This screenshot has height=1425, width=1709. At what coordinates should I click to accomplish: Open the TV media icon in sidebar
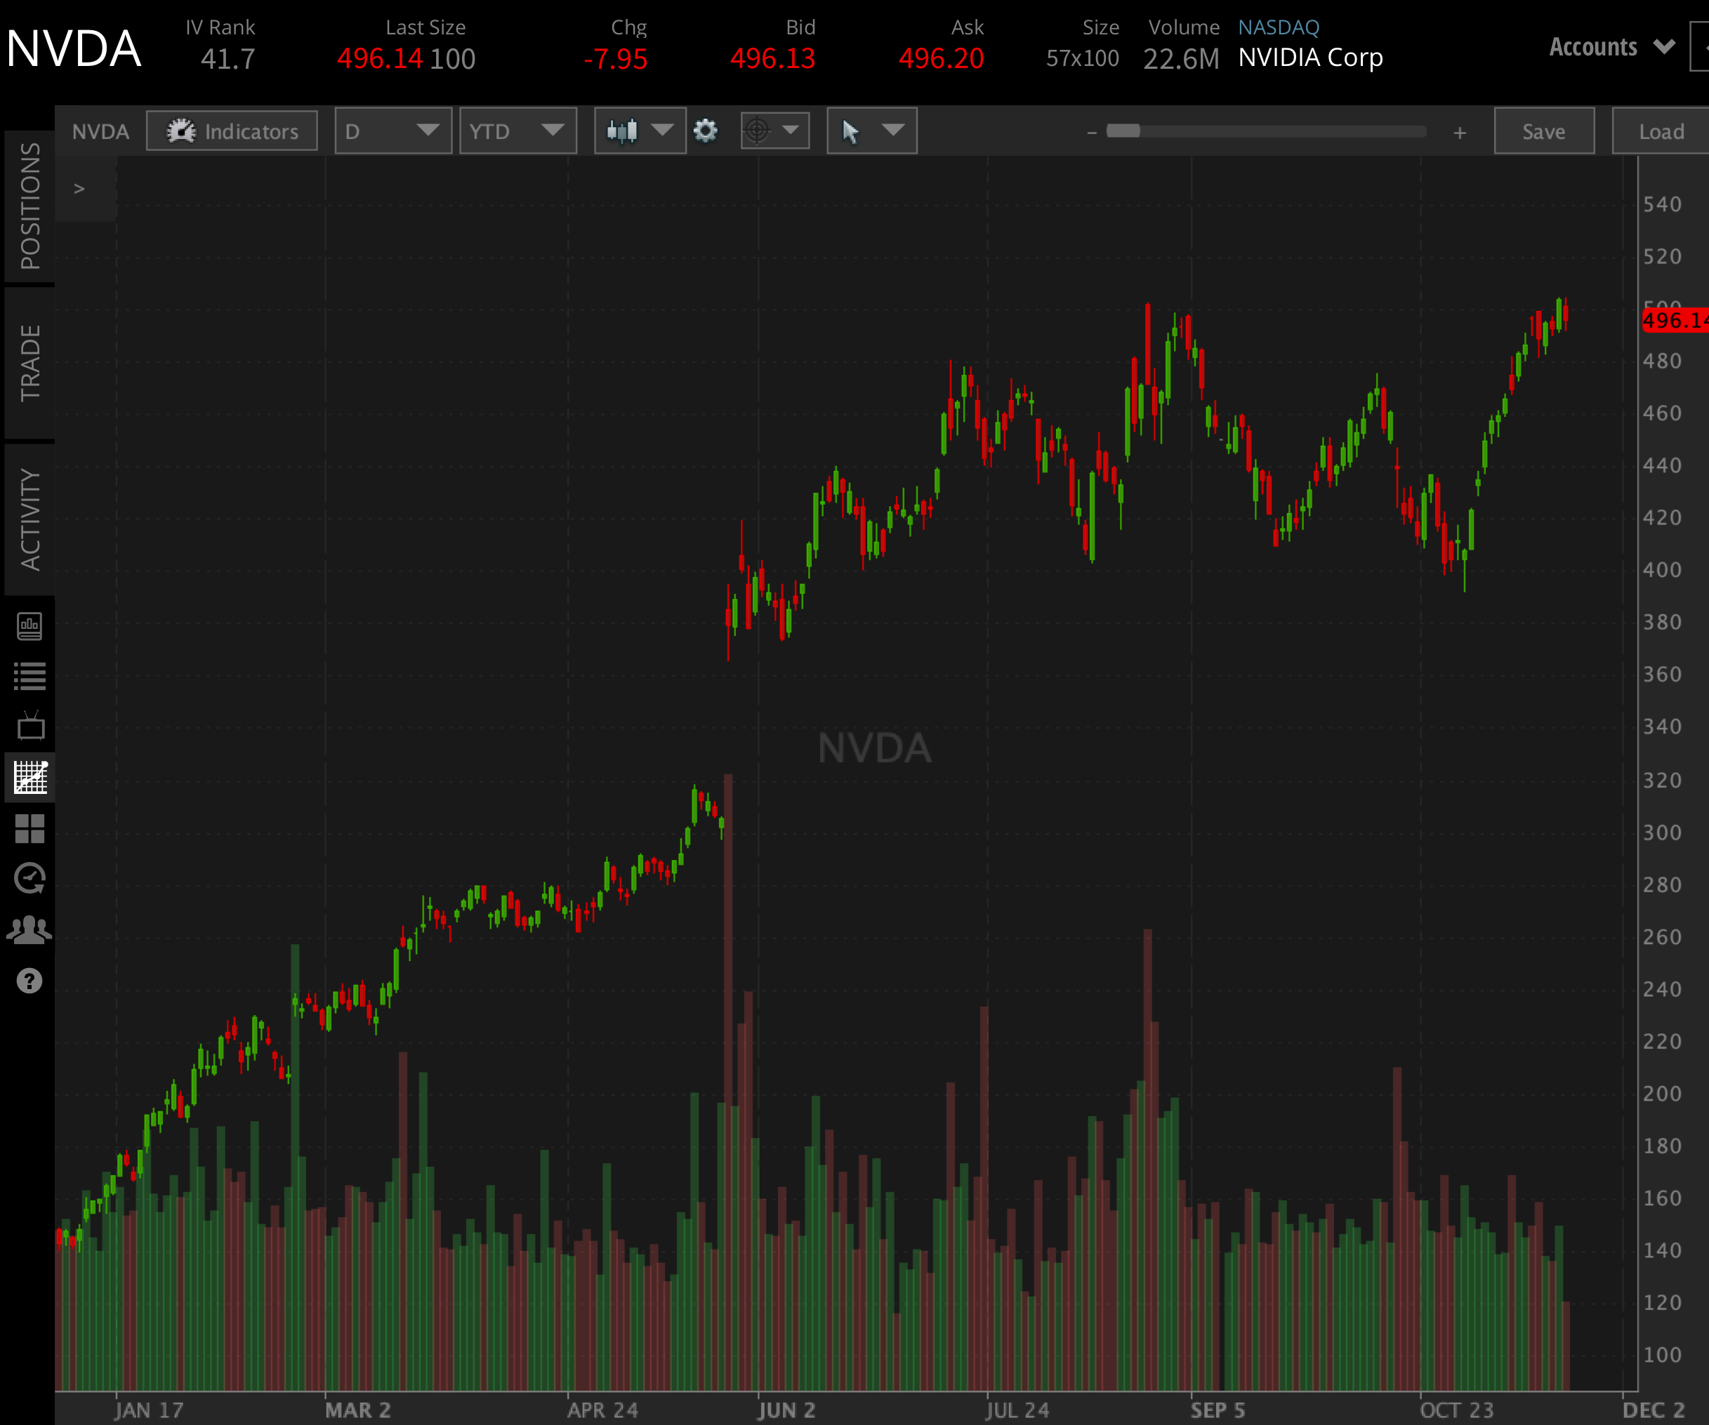(29, 727)
